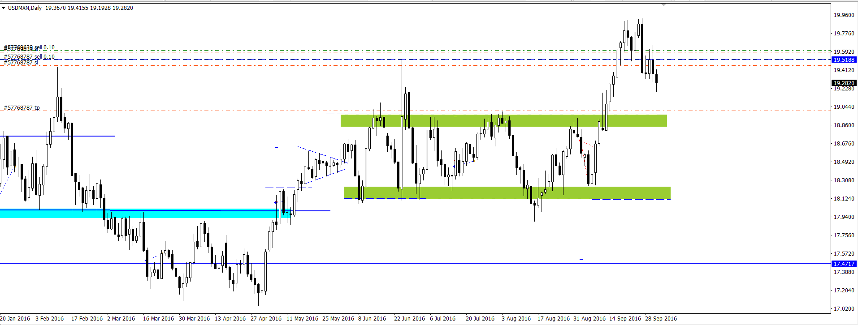
Task: Click the 3 Feb 2016 date label
Action: pyautogui.click(x=50, y=319)
